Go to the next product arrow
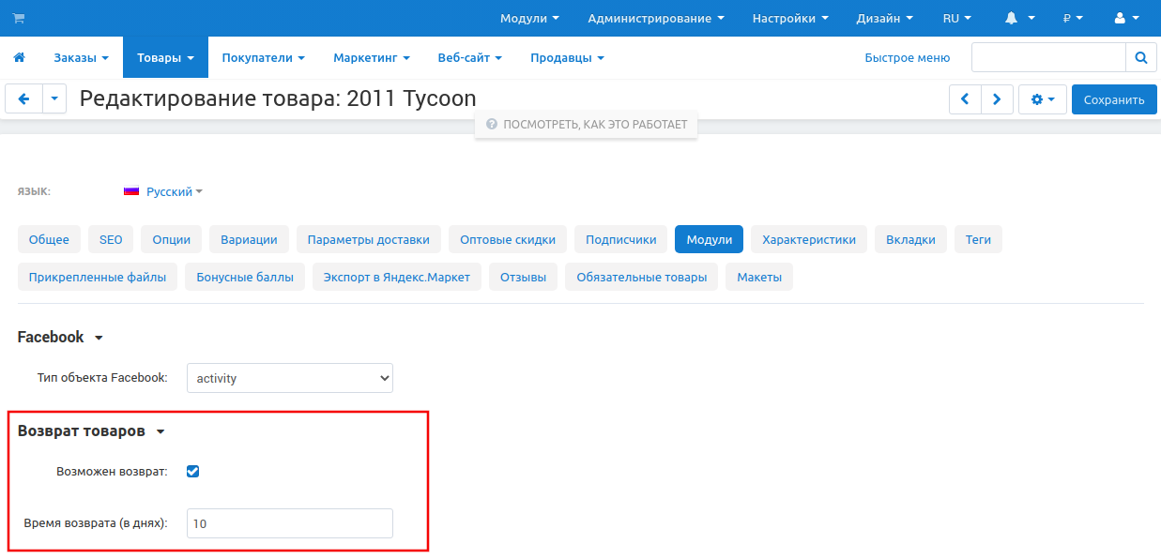This screenshot has height=559, width=1161. [x=997, y=99]
